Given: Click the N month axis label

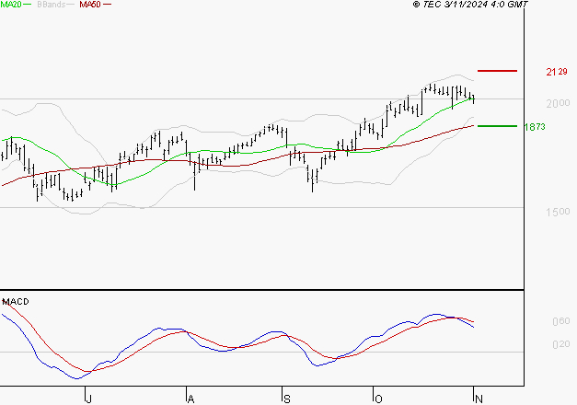Looking at the screenshot, I should click(479, 399).
